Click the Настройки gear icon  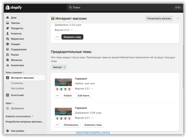pos(7,131)
